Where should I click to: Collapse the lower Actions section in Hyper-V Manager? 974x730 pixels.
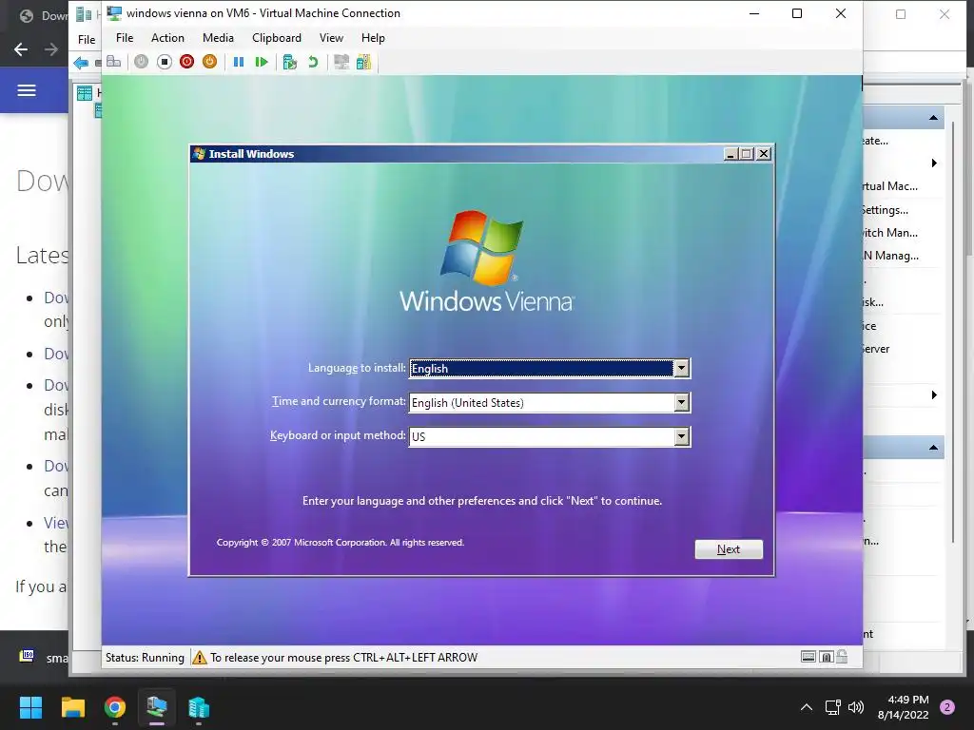933,448
